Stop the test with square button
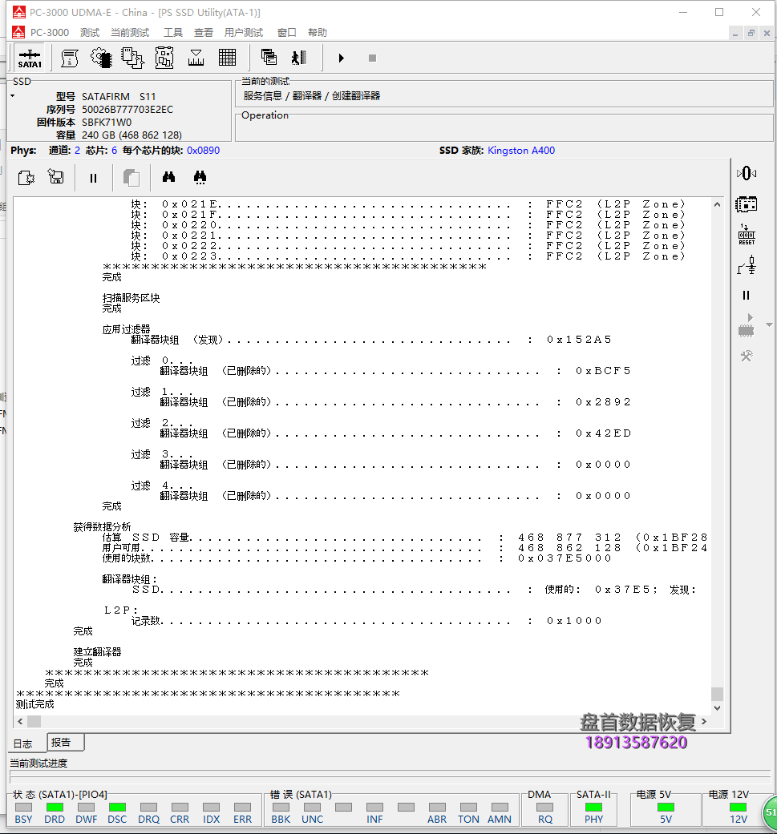Viewport: 777px width, 834px height. pyautogui.click(x=373, y=58)
